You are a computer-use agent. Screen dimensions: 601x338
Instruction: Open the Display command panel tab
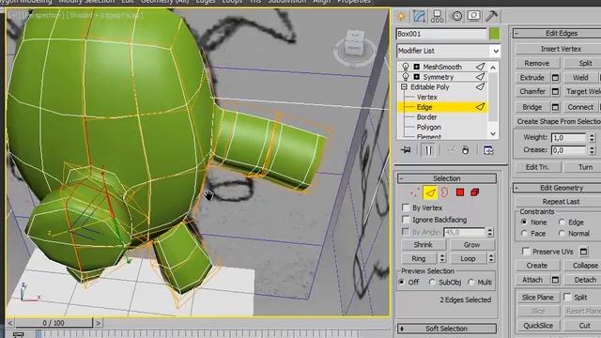(x=473, y=16)
